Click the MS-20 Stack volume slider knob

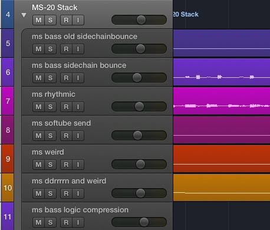141,20
